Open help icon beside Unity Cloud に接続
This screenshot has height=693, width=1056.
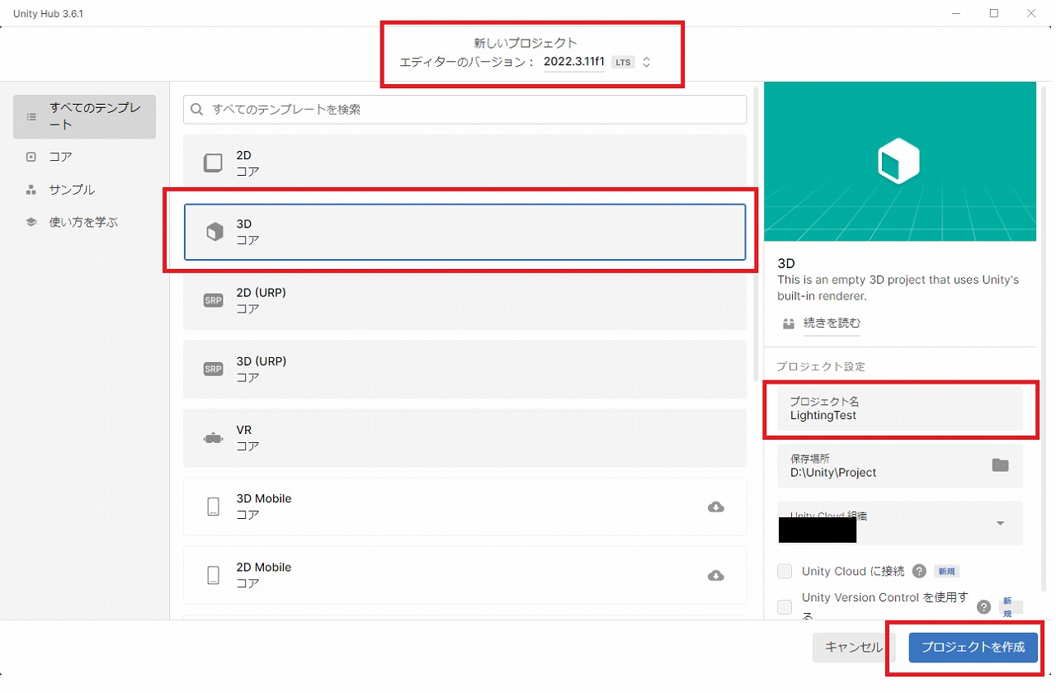(x=919, y=571)
